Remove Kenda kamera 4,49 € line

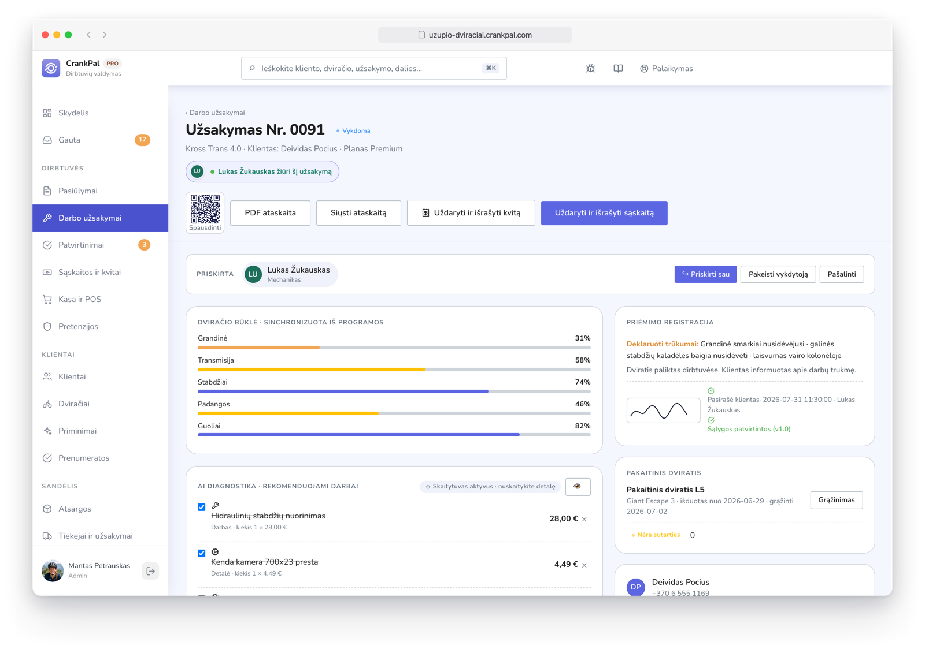point(584,565)
